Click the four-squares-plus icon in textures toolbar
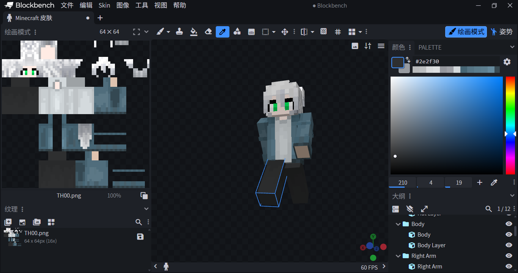Screen dimensions: 518x273 pos(51,222)
